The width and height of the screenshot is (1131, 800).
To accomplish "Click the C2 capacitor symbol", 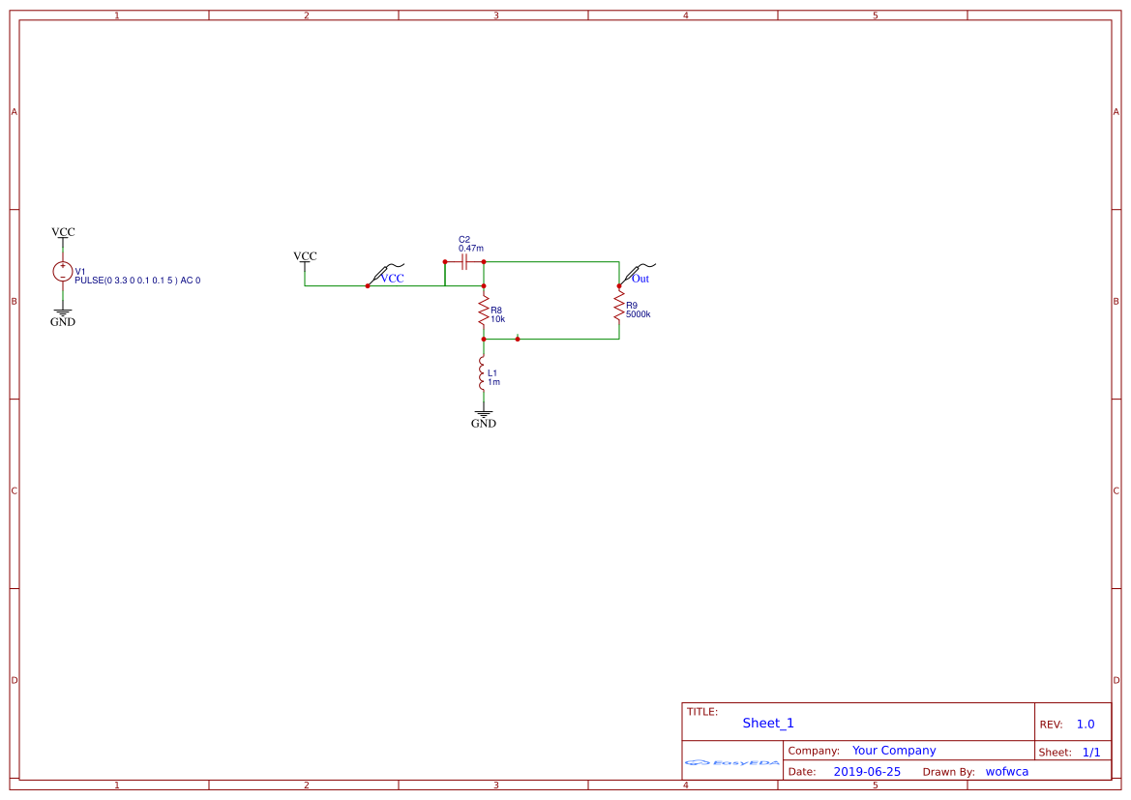I will [x=466, y=262].
